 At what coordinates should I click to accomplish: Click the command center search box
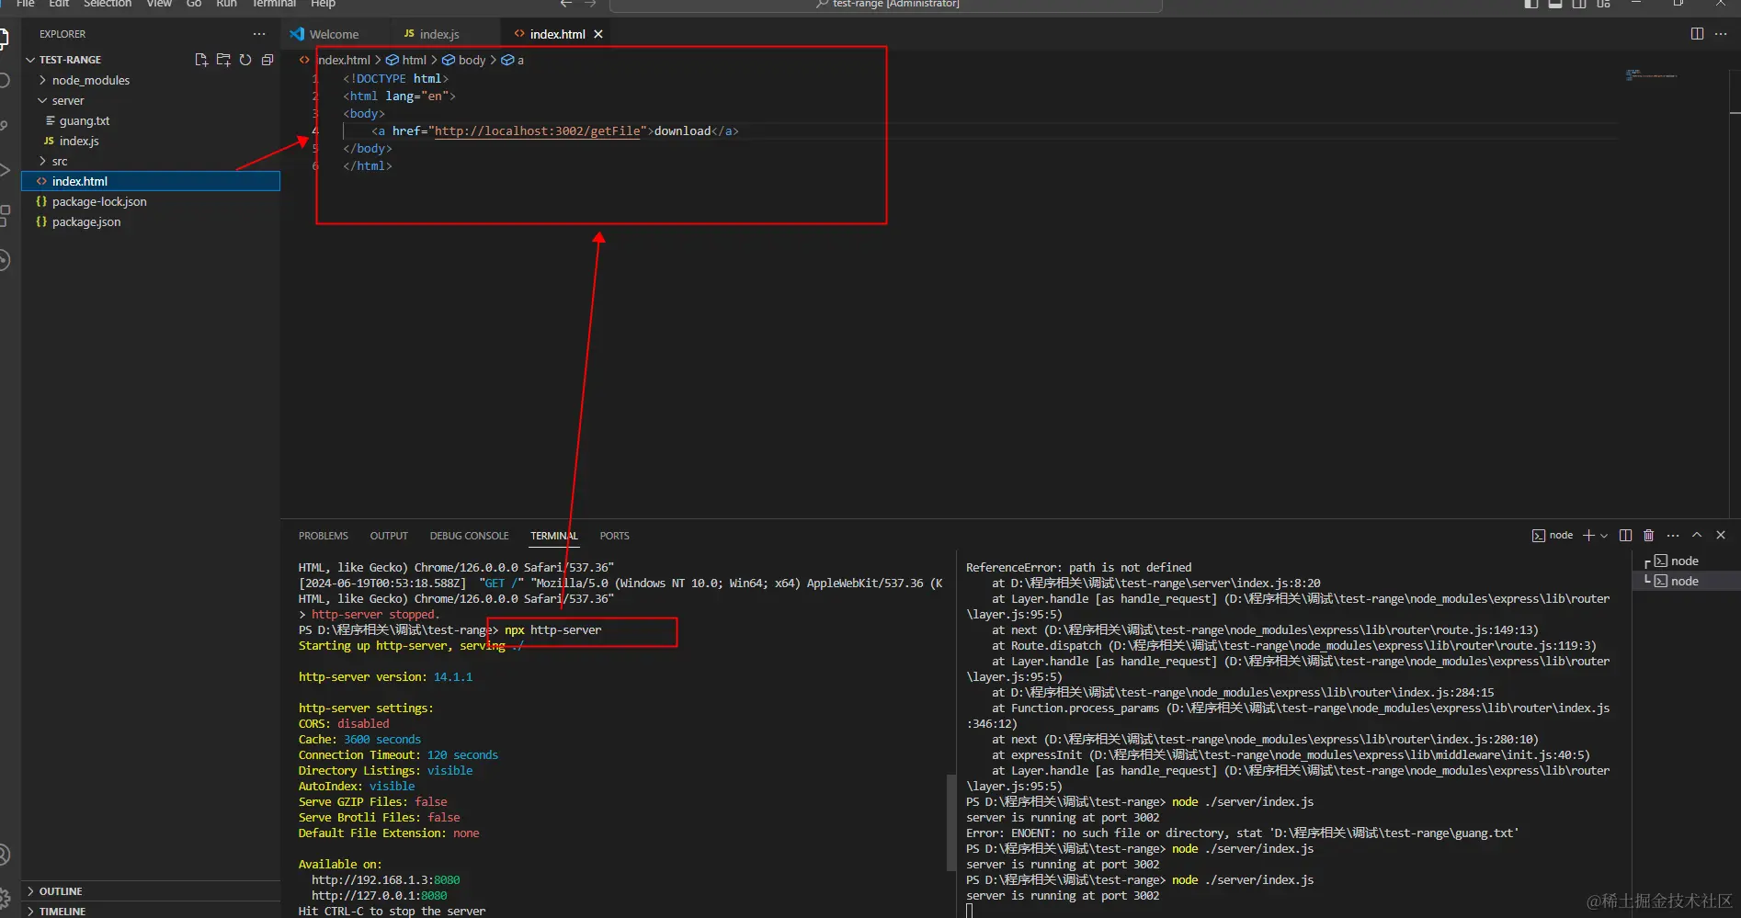pyautogui.click(x=886, y=5)
